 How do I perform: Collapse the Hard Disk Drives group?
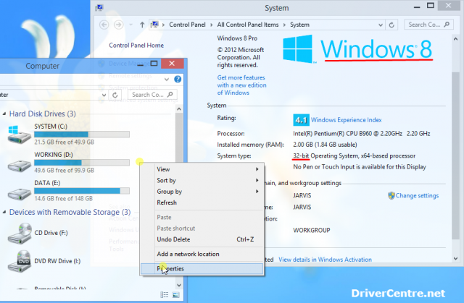point(4,114)
